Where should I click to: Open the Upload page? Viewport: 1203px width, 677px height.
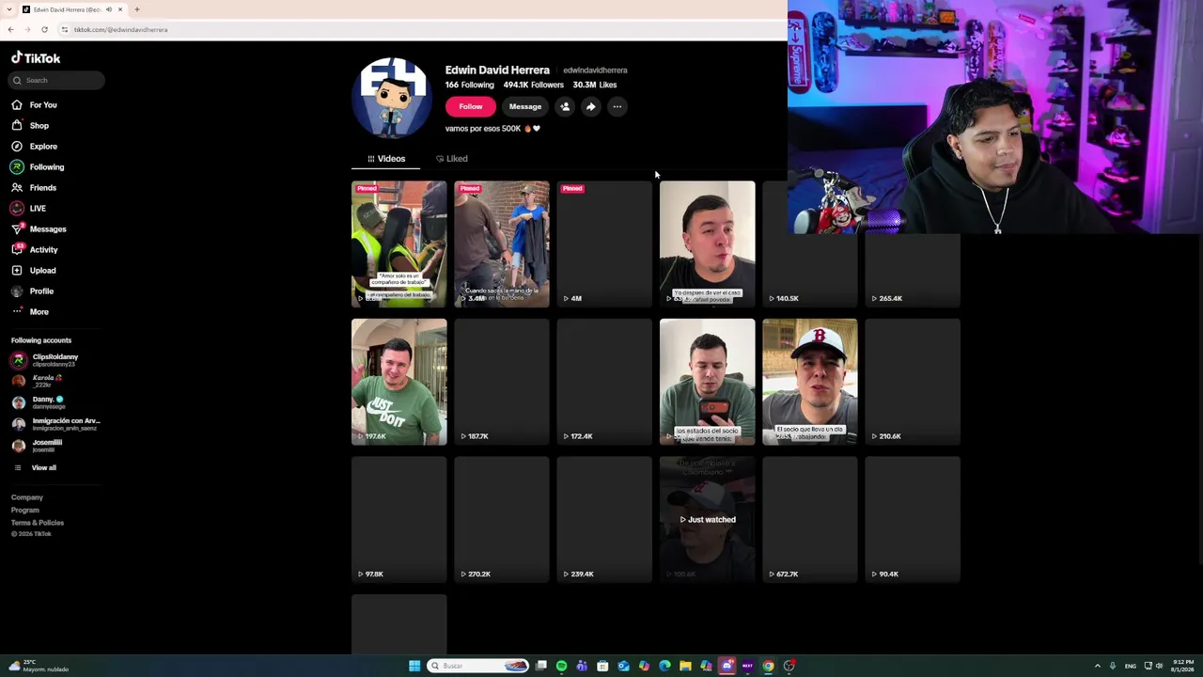34,270
